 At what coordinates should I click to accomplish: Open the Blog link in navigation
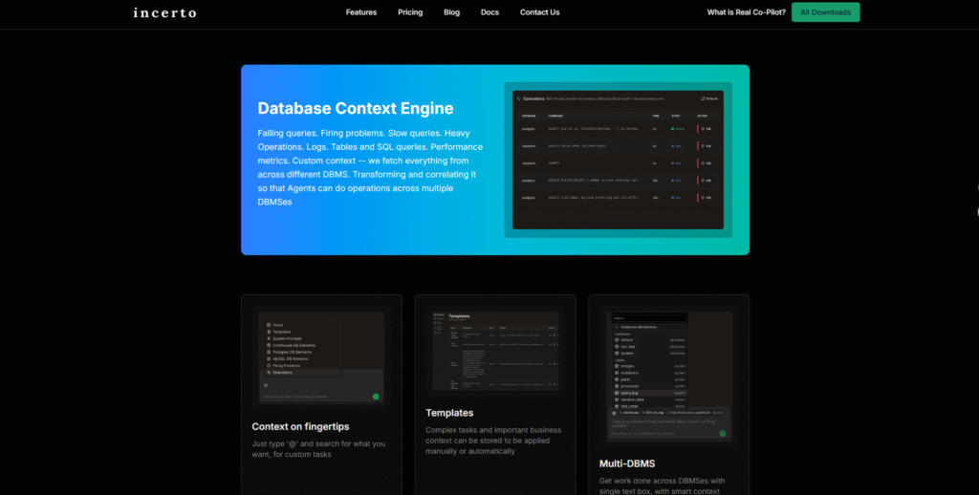(451, 12)
